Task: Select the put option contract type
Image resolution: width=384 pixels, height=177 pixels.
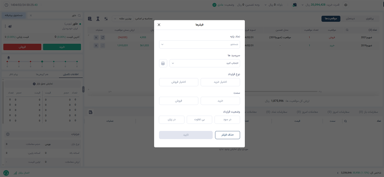Action: point(178,82)
